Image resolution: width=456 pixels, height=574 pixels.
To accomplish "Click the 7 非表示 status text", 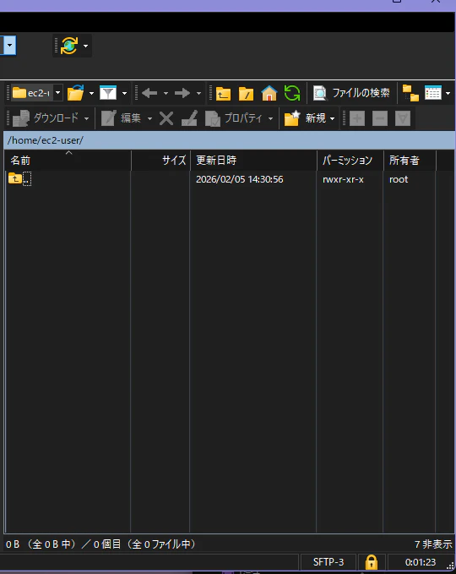I will [433, 544].
